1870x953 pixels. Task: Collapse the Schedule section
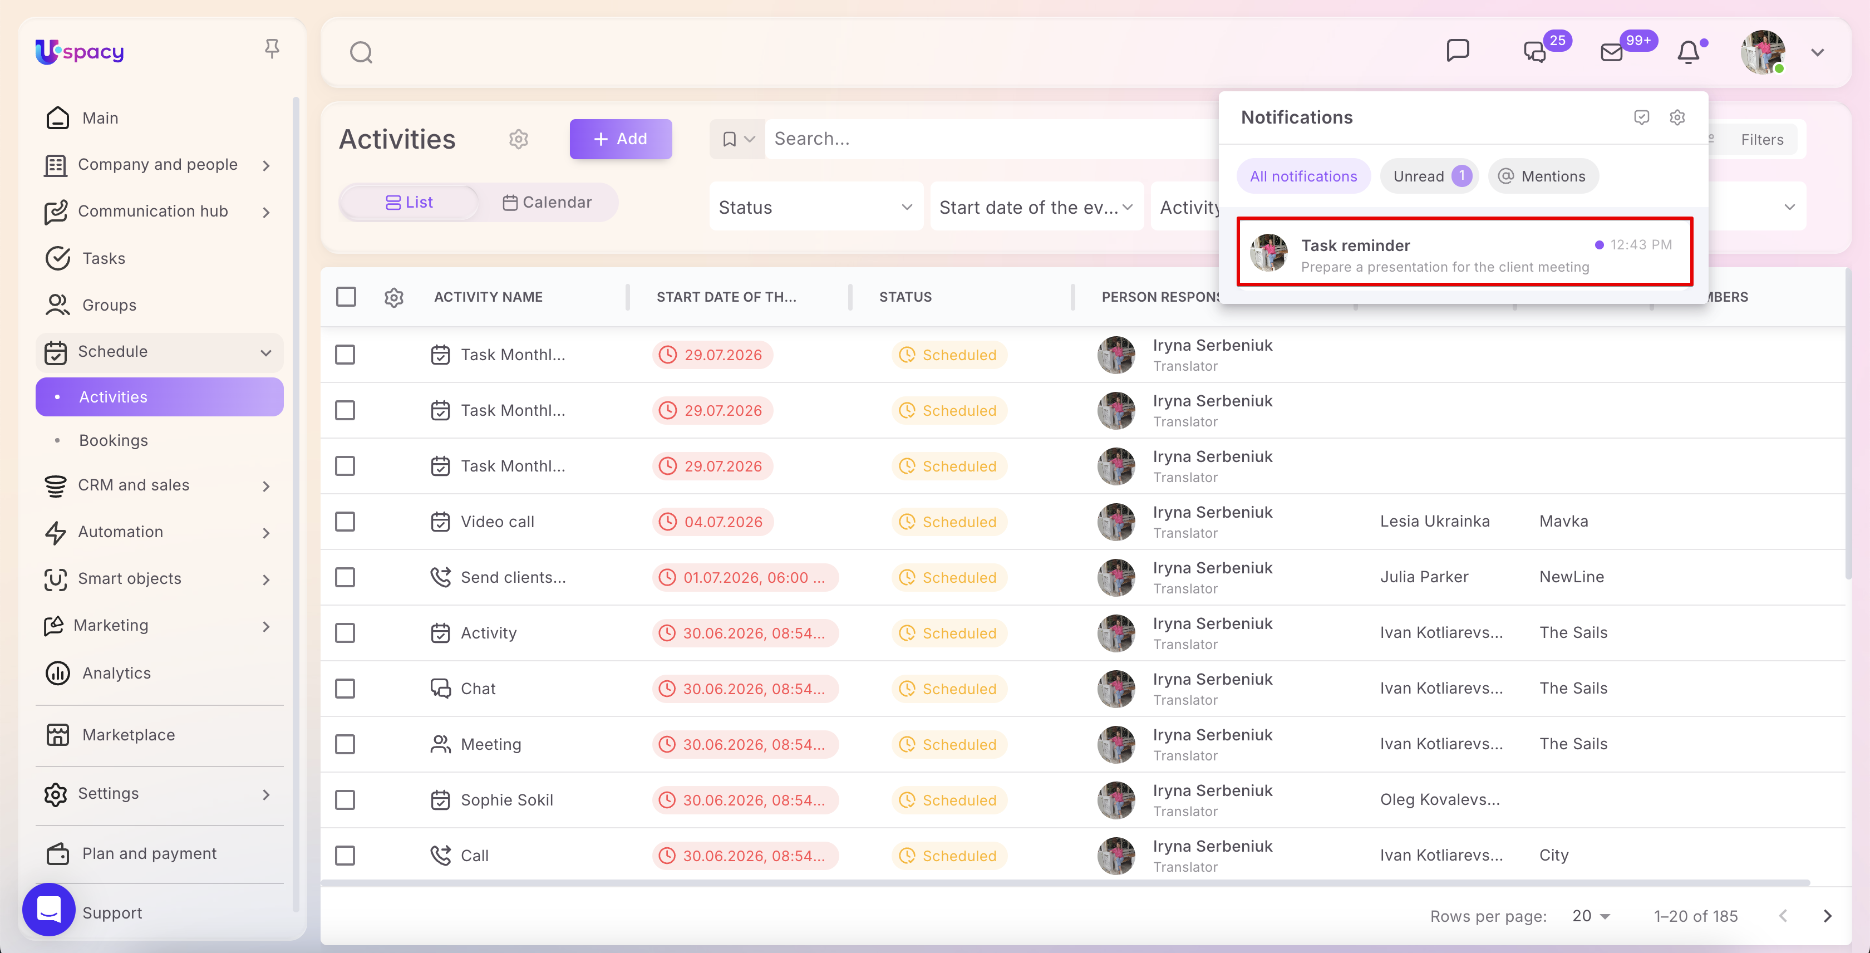[159, 352]
